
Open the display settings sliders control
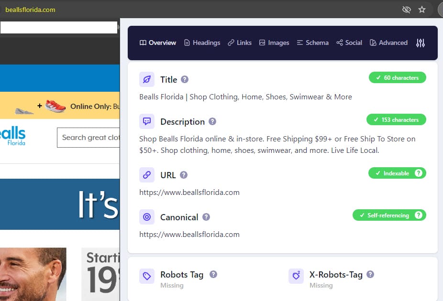point(421,43)
